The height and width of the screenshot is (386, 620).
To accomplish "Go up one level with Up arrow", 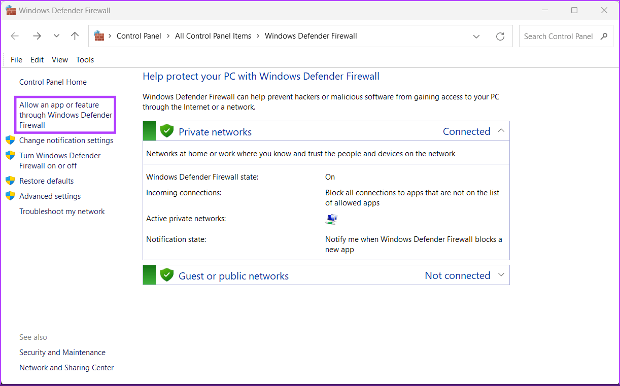I will click(x=75, y=36).
